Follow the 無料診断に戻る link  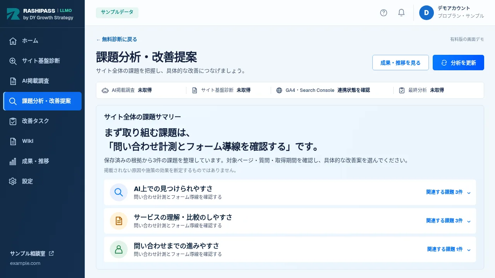point(116,39)
